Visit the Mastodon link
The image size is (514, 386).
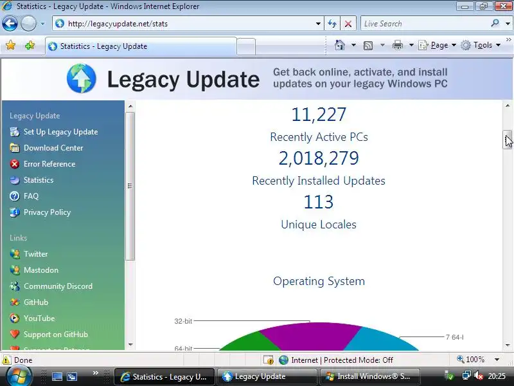pyautogui.click(x=41, y=270)
